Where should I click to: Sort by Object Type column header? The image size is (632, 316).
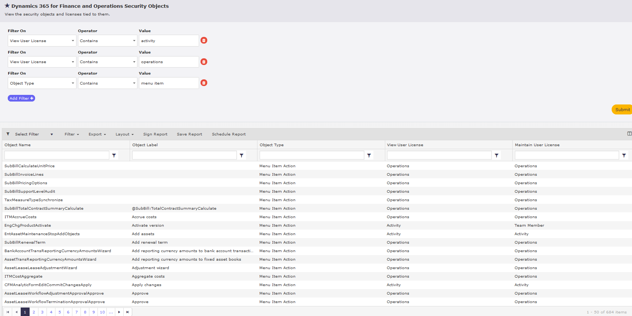point(271,145)
